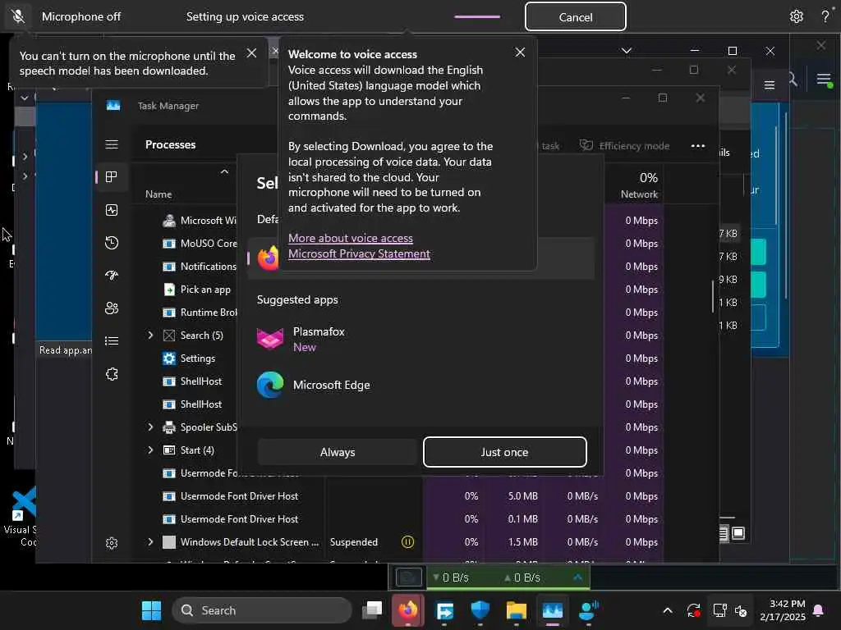841x630 pixels.
Task: Open notification bell in system tray
Action: (x=819, y=610)
